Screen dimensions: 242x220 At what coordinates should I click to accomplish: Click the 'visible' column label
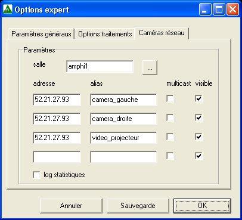[x=204, y=83]
